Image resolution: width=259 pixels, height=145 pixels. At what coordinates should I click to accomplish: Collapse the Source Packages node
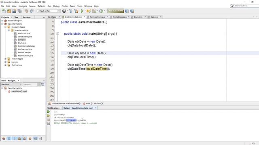pos(5,27)
